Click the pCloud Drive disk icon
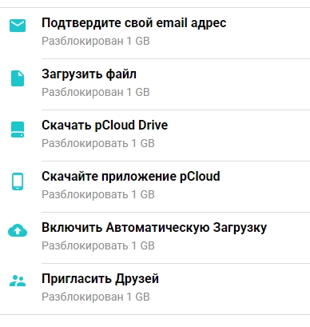This screenshot has height=327, width=310. coord(18,130)
